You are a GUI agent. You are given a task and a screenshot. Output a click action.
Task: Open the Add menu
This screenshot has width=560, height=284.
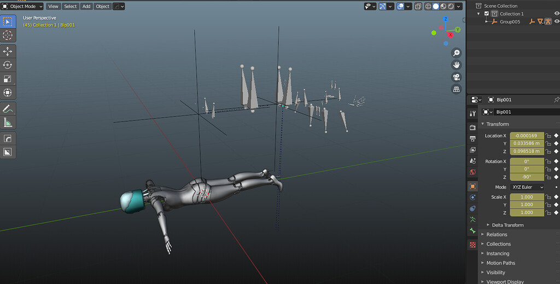(86, 7)
